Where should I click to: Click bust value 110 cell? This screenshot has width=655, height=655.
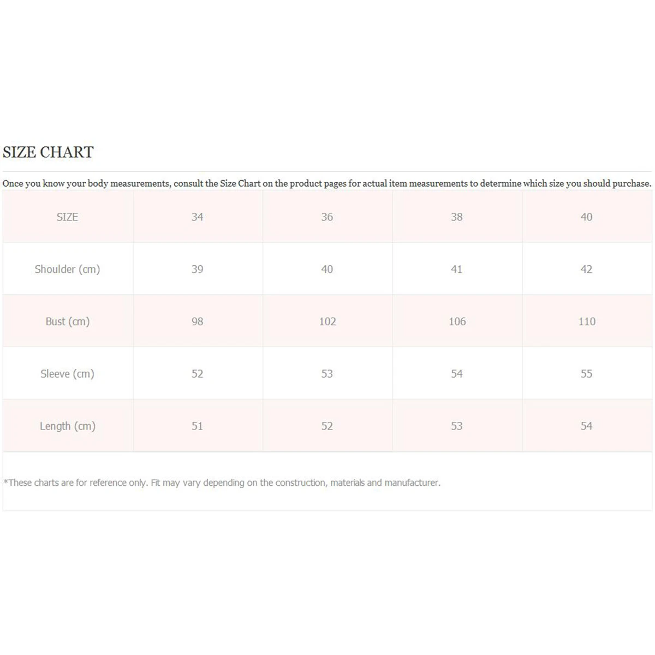(586, 321)
